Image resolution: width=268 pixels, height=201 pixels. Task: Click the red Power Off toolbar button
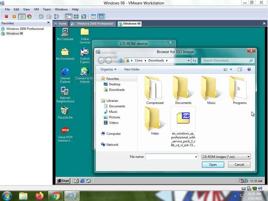(7, 16)
